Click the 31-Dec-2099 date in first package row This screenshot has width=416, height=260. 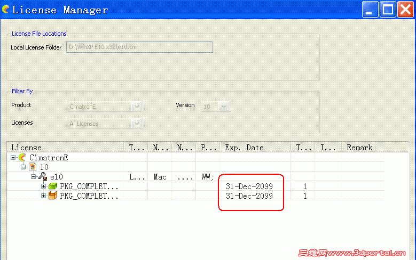pyautogui.click(x=249, y=186)
